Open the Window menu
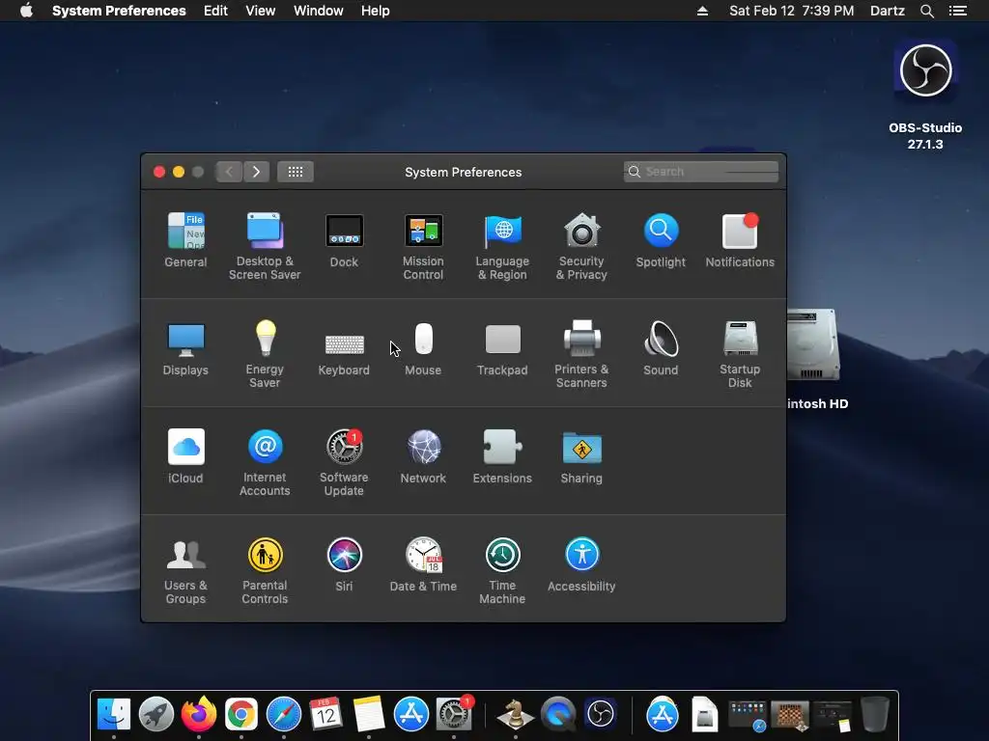Image resolution: width=989 pixels, height=741 pixels. click(x=318, y=11)
